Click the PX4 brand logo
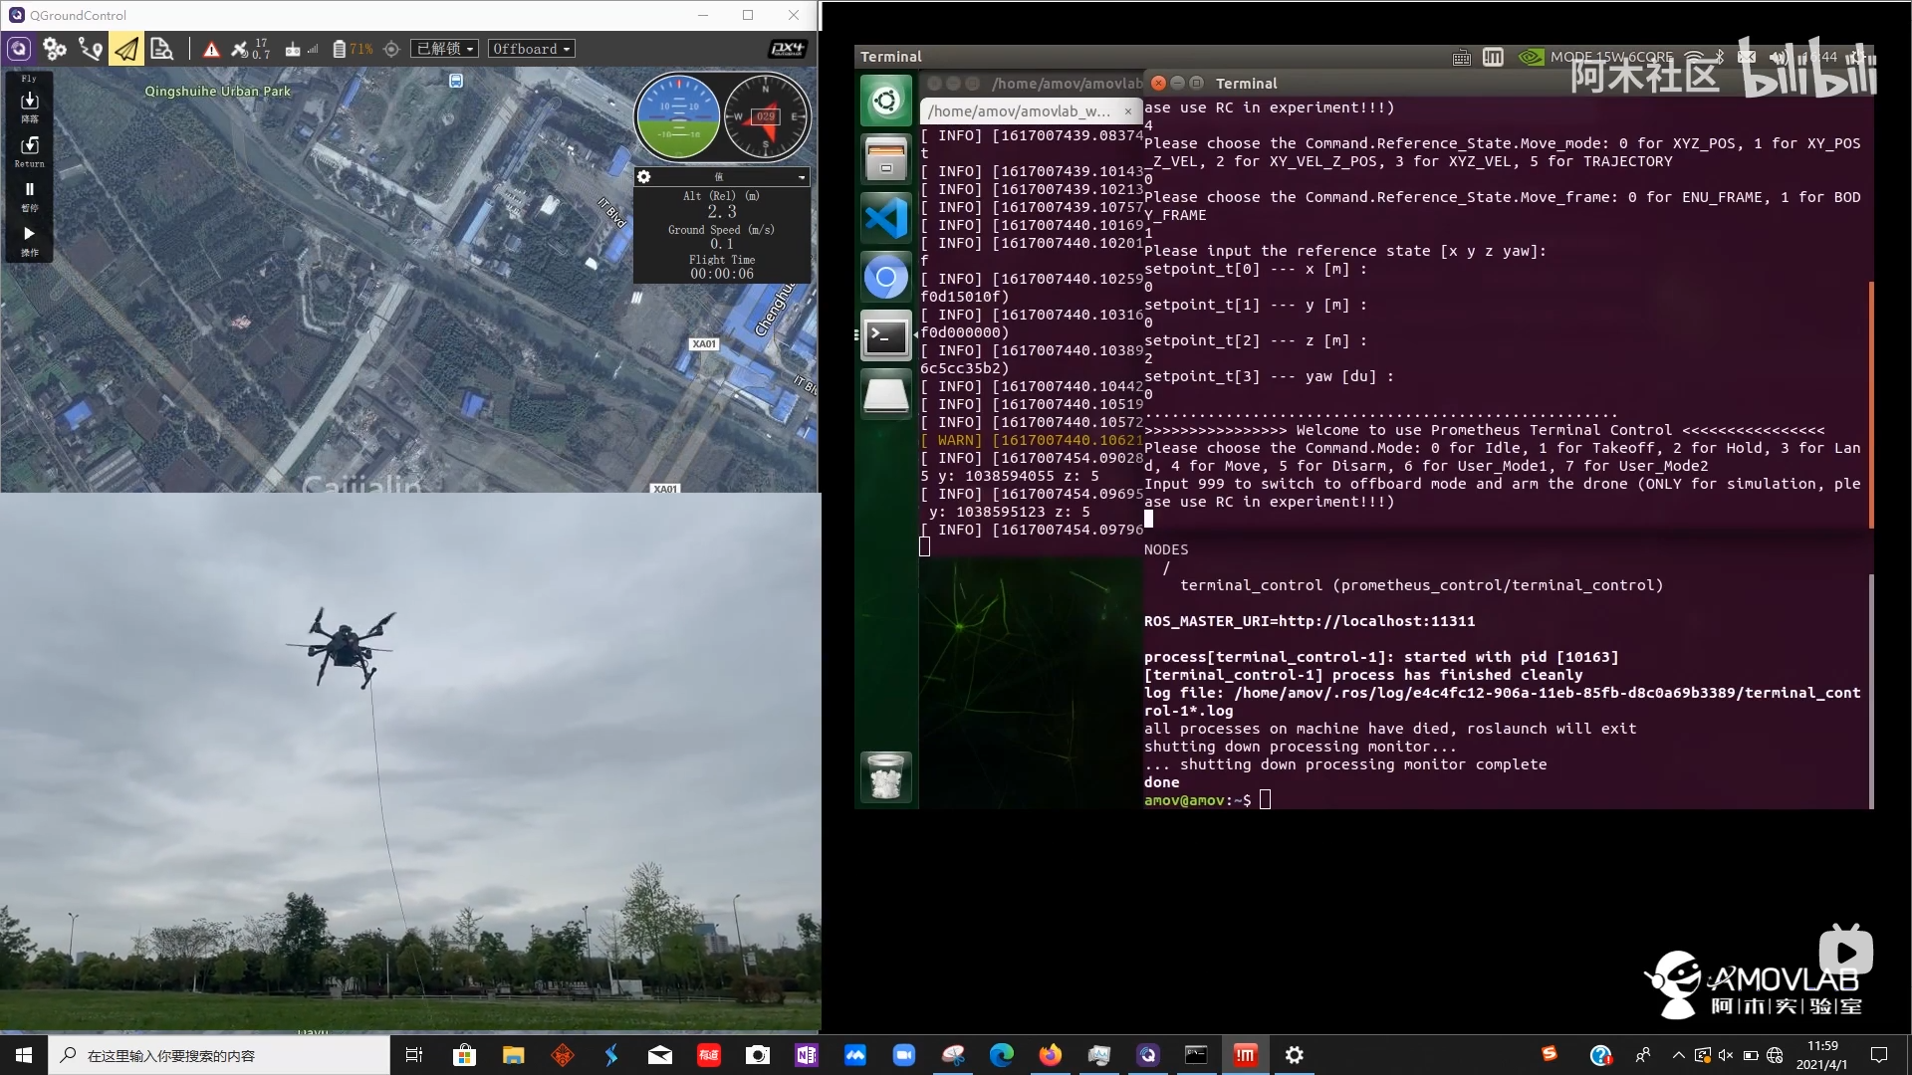This screenshot has width=1912, height=1075. pos(788,49)
